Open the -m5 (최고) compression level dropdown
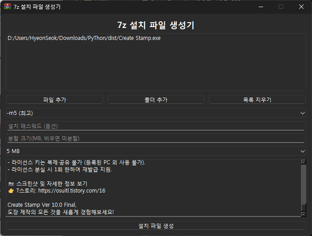312x236 pixels. point(156,113)
